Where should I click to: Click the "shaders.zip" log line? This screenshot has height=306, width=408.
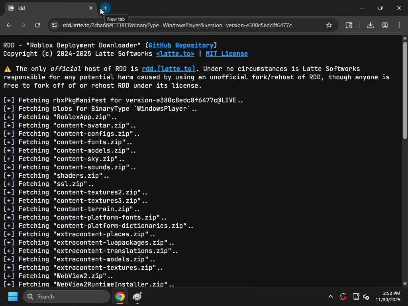(56, 175)
